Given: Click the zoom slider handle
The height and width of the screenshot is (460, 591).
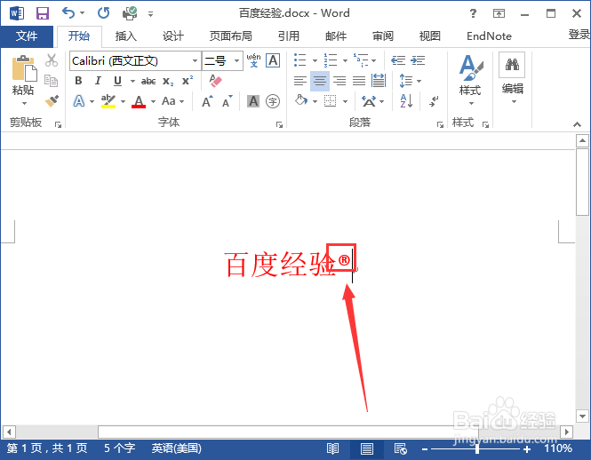Looking at the screenshot, I should coord(477,448).
